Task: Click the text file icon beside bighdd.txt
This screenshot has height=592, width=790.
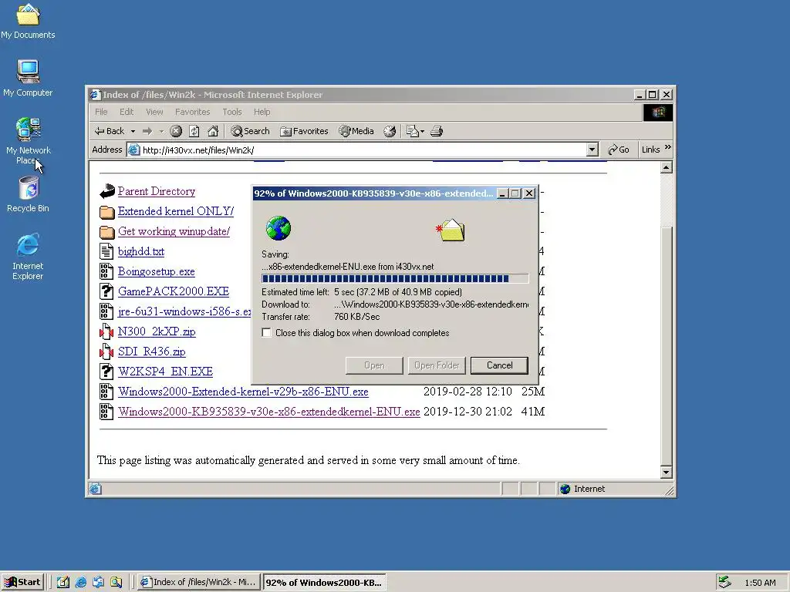Action: click(x=106, y=251)
